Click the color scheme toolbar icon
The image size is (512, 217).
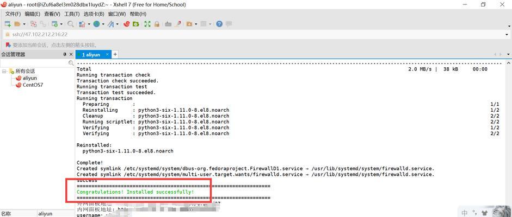click(82, 24)
